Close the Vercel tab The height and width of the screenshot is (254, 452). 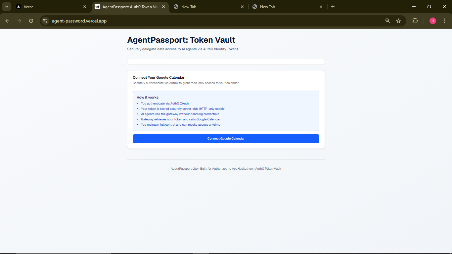tap(85, 7)
